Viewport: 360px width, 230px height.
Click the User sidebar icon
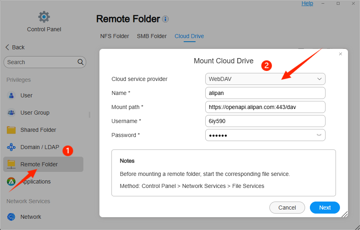point(11,95)
